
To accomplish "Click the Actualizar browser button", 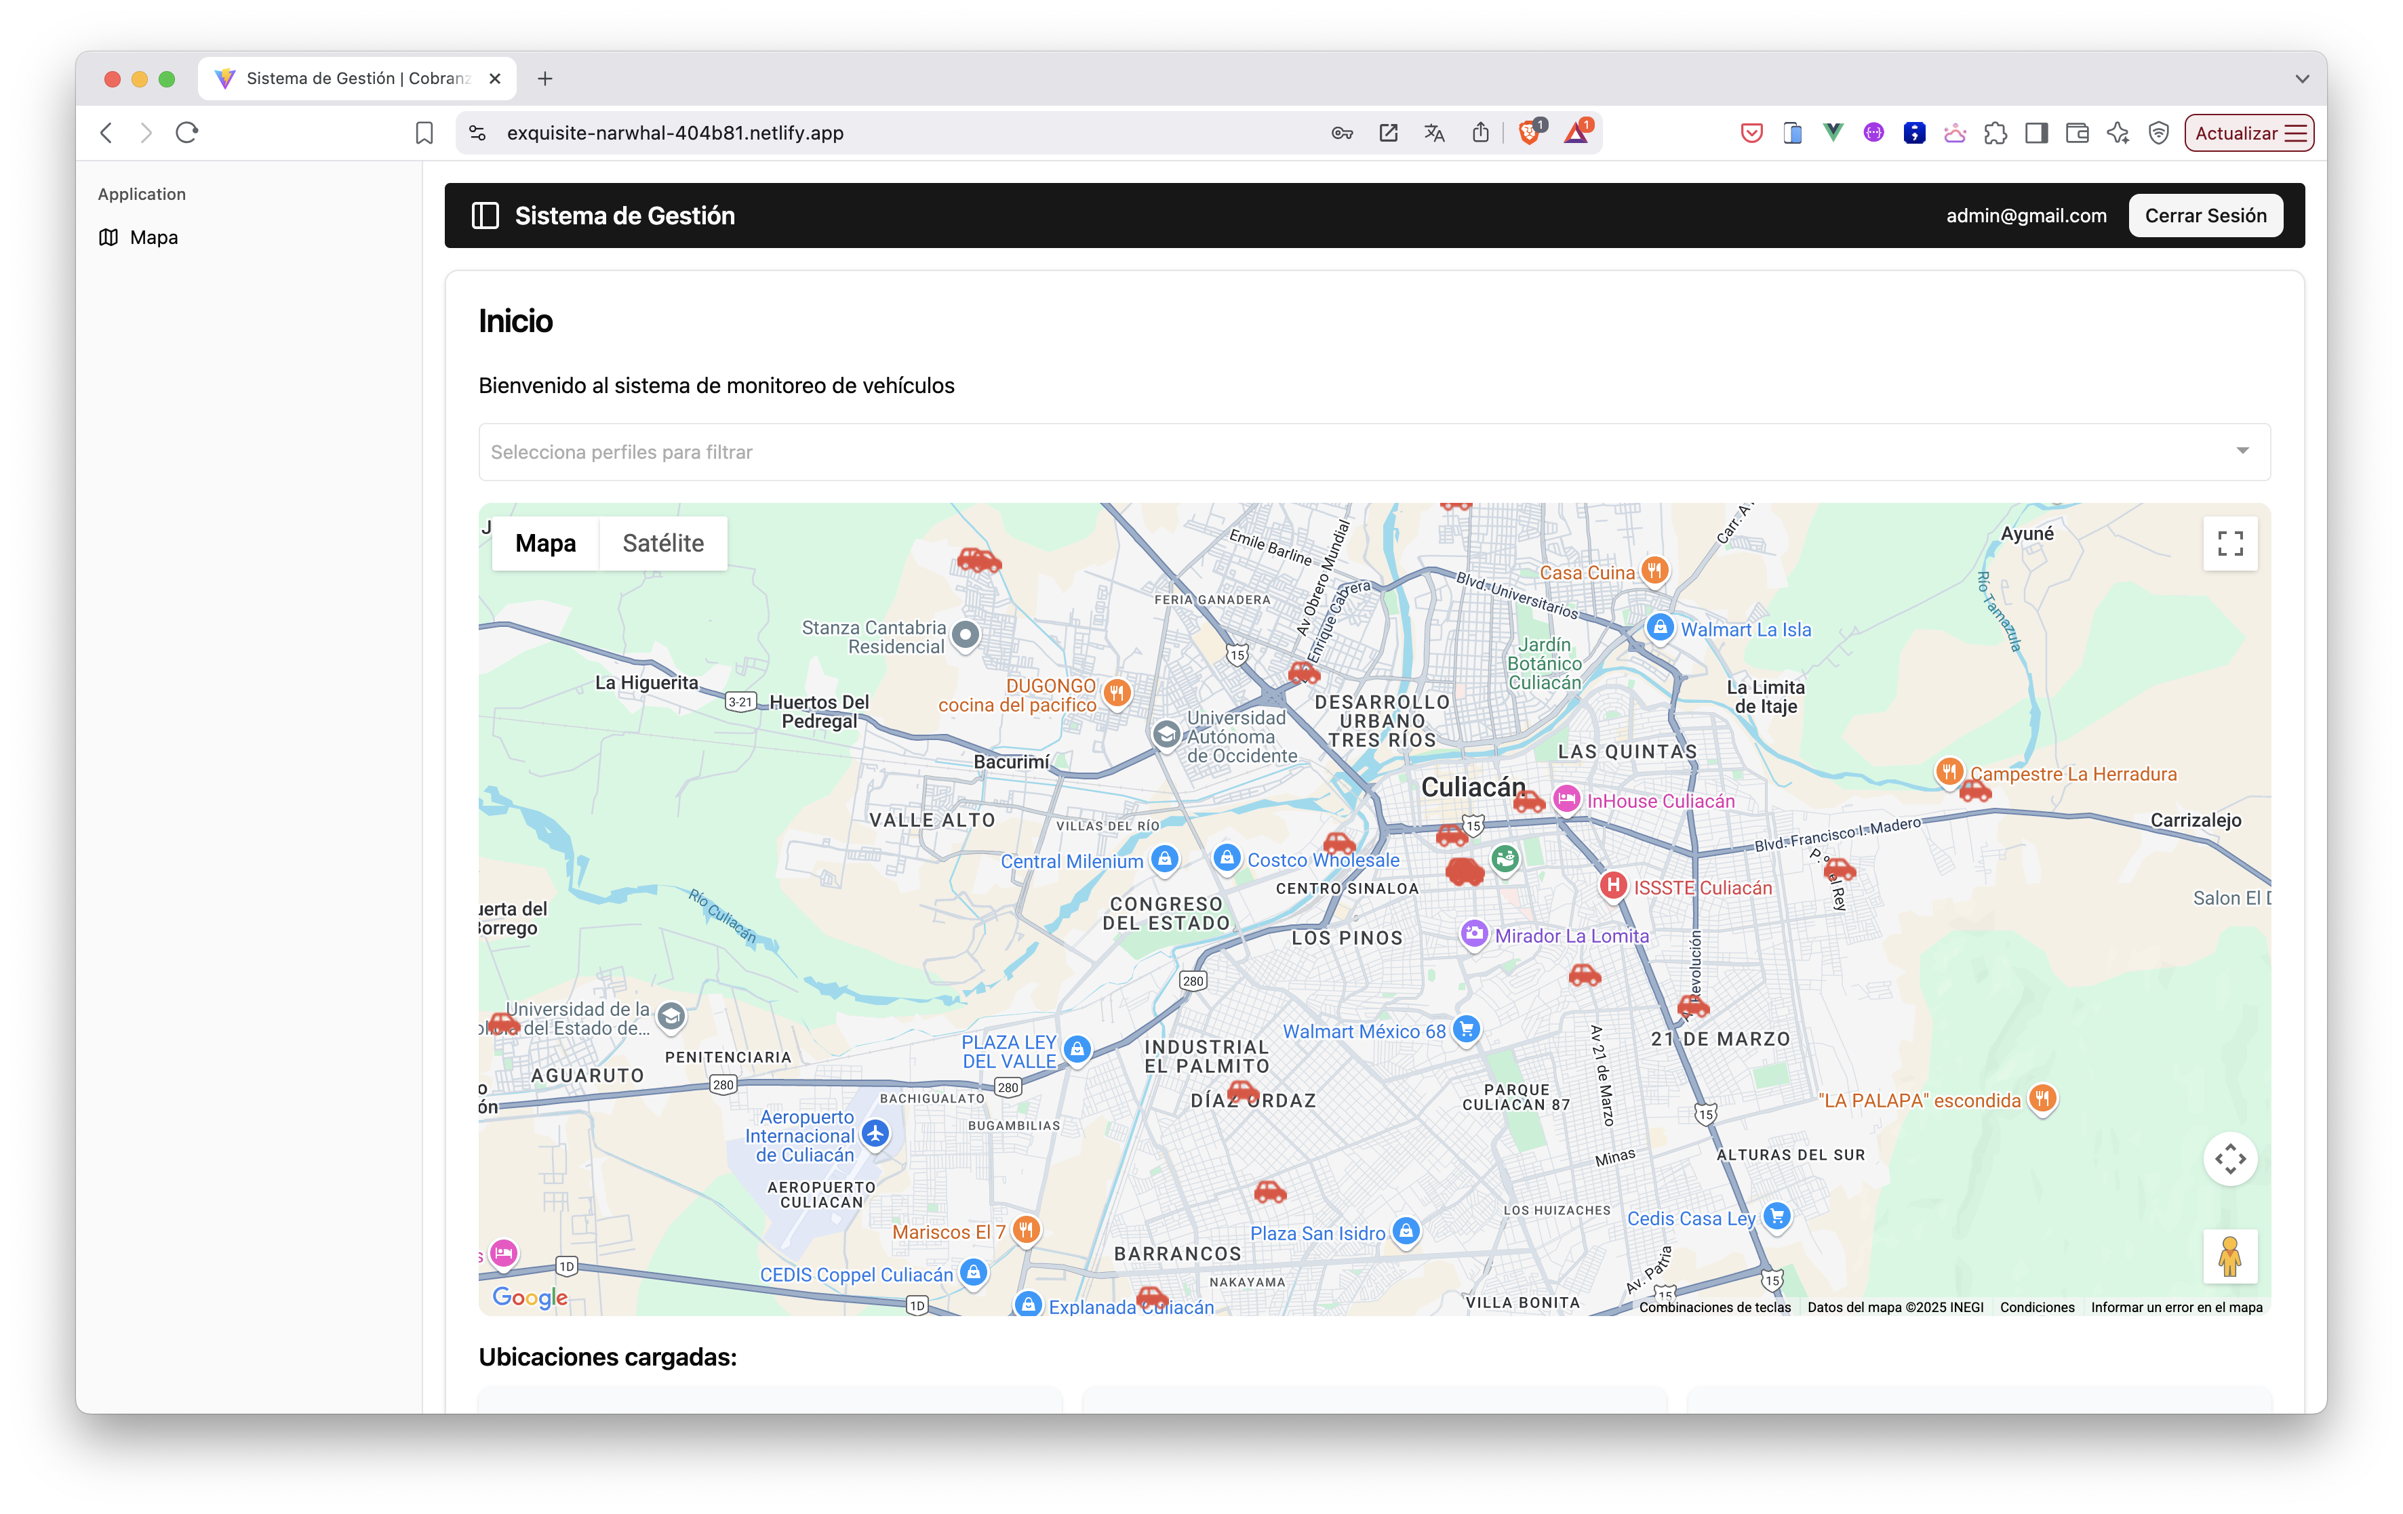I will (x=2248, y=133).
